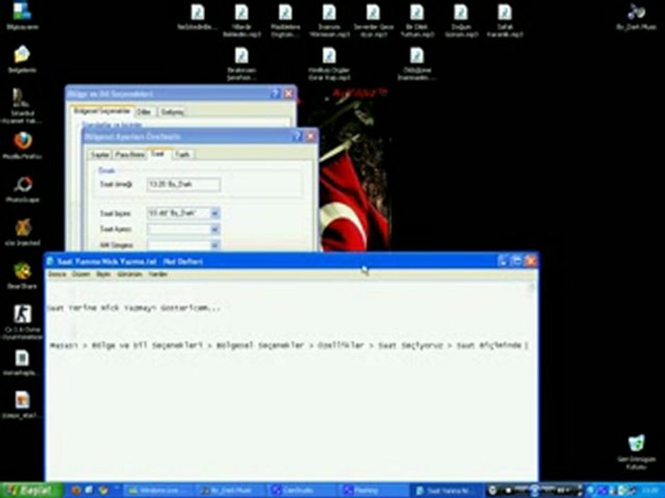Open the Düzen menu in Notepad
The width and height of the screenshot is (665, 498).
(80, 274)
